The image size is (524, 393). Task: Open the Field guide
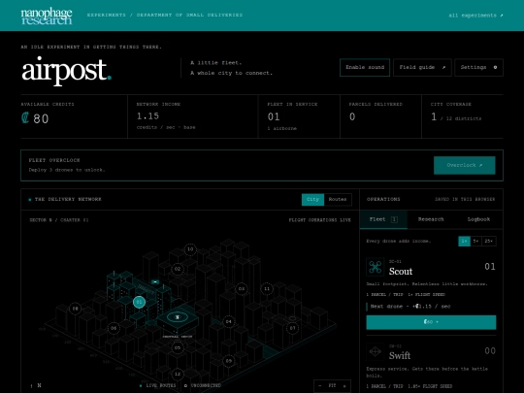pyautogui.click(x=422, y=67)
